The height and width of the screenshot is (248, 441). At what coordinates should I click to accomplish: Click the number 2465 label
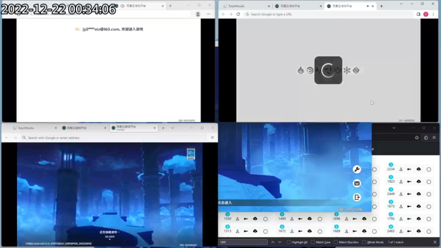pos(391,231)
